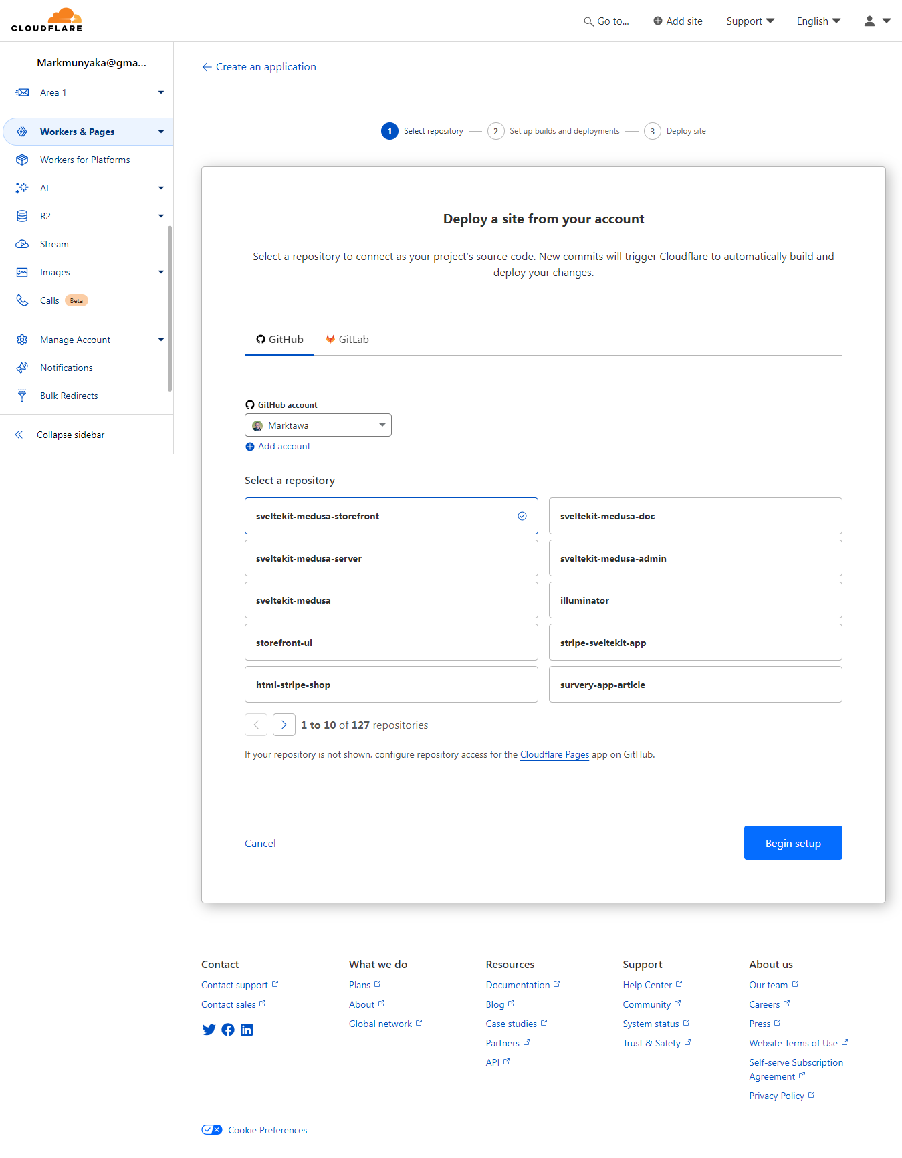Click the Manage Account gear icon
Image resolution: width=902 pixels, height=1158 pixels.
pos(22,340)
